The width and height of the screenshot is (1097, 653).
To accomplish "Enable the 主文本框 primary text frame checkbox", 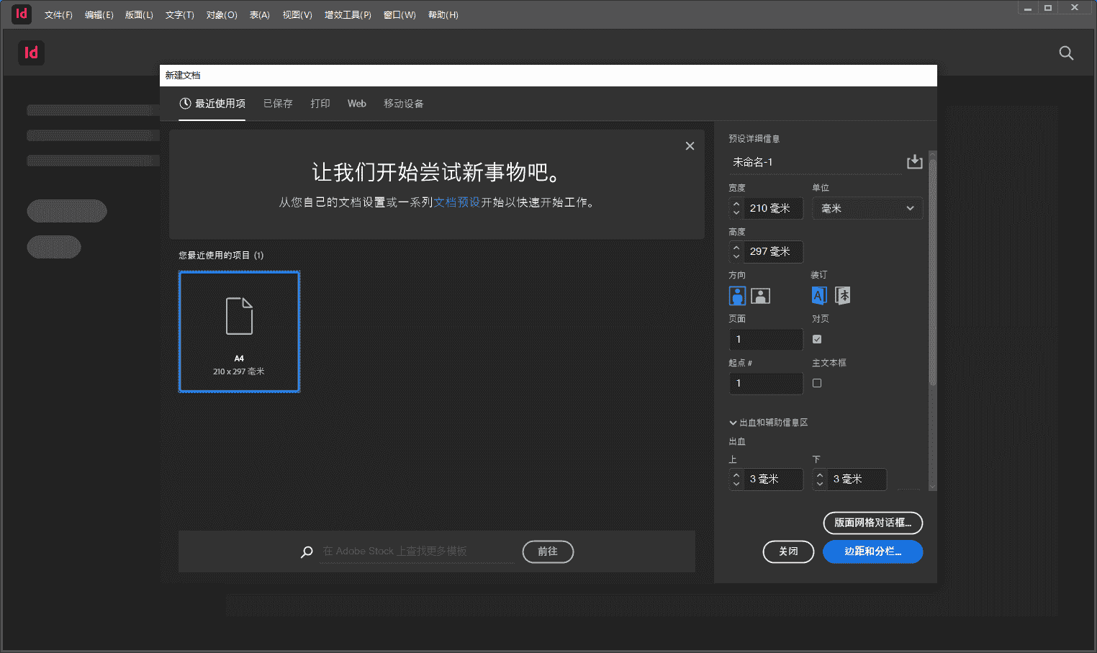I will [817, 383].
